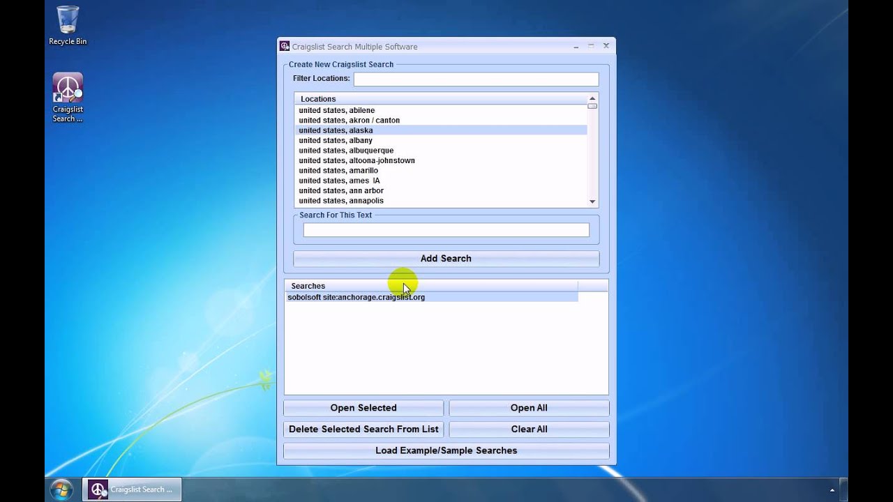The height and width of the screenshot is (502, 893).
Task: Click the Open Selected button
Action: tap(363, 408)
